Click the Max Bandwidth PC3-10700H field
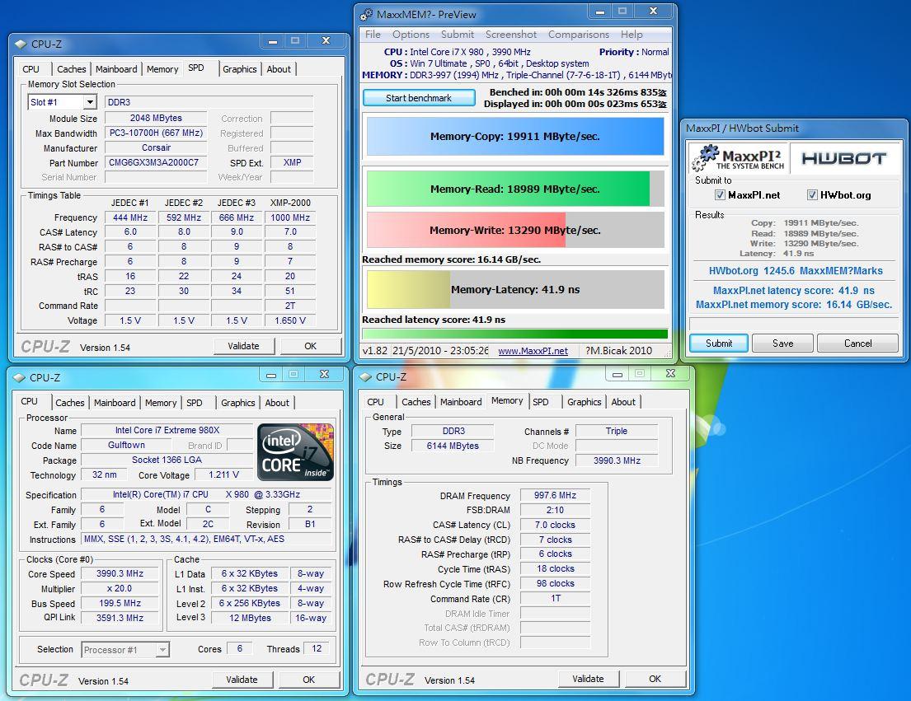911x701 pixels. click(156, 133)
